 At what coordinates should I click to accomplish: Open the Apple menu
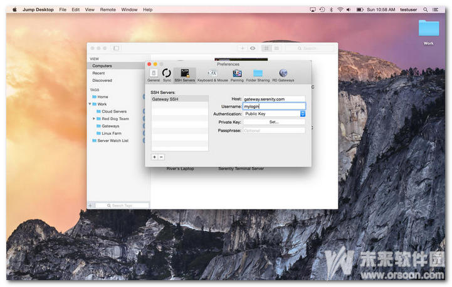tap(14, 9)
